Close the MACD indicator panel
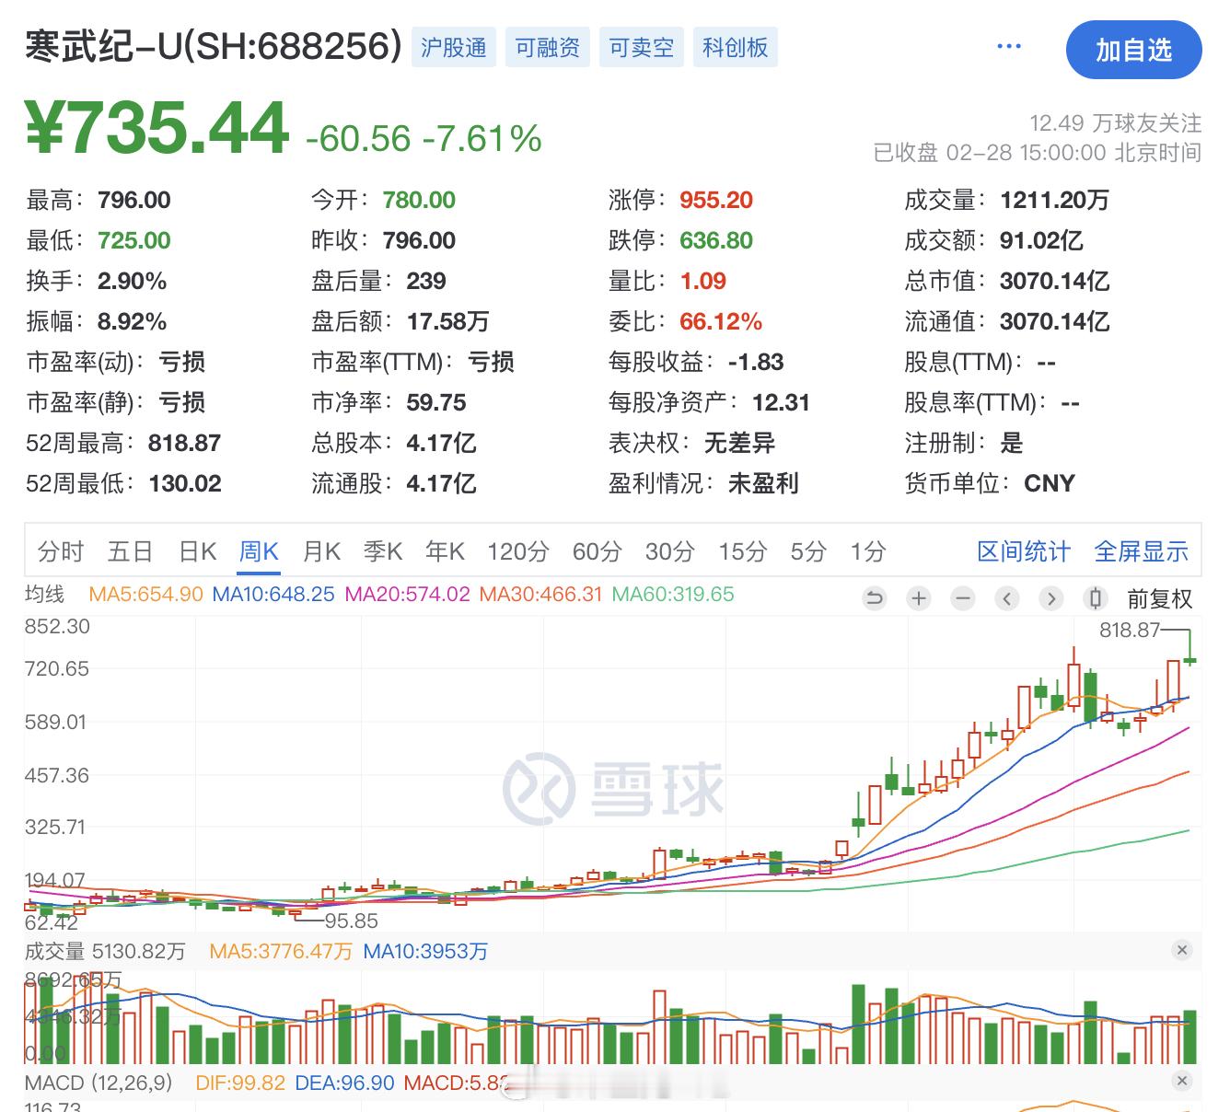 coord(1182,1082)
